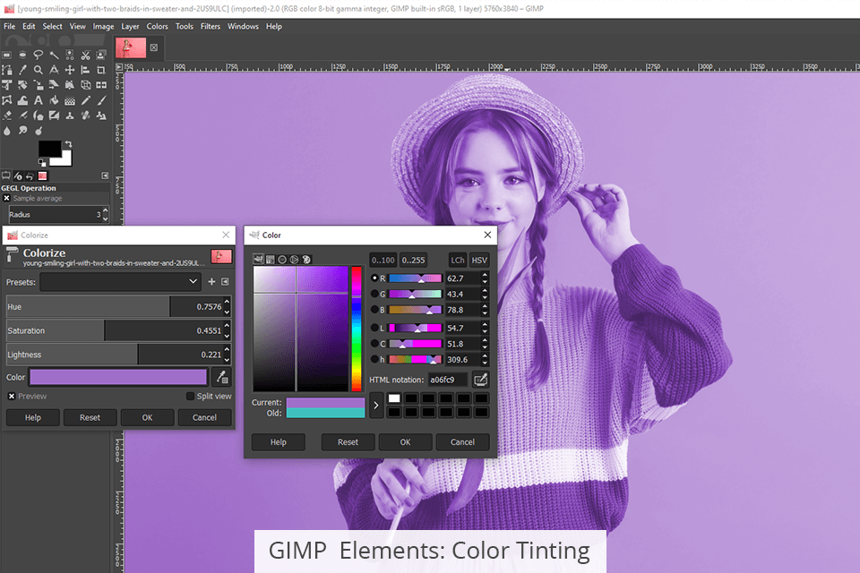
Task: Open the Presets dropdown in Colorize
Action: click(119, 282)
